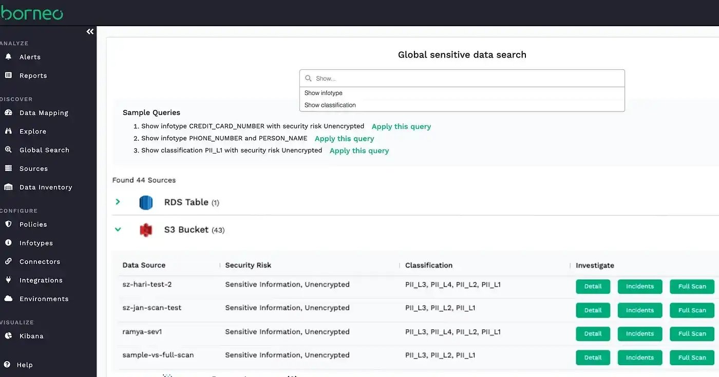
Task: Navigate to Policies
Action: click(33, 224)
